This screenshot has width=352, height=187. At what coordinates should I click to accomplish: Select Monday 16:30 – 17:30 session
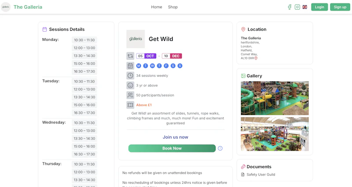tap(84, 72)
